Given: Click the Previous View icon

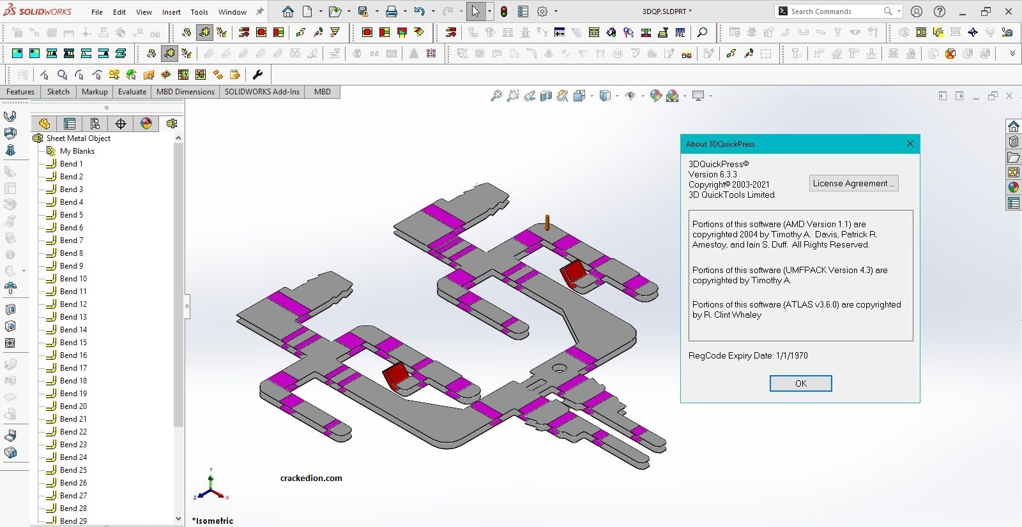Looking at the screenshot, I should tap(530, 96).
